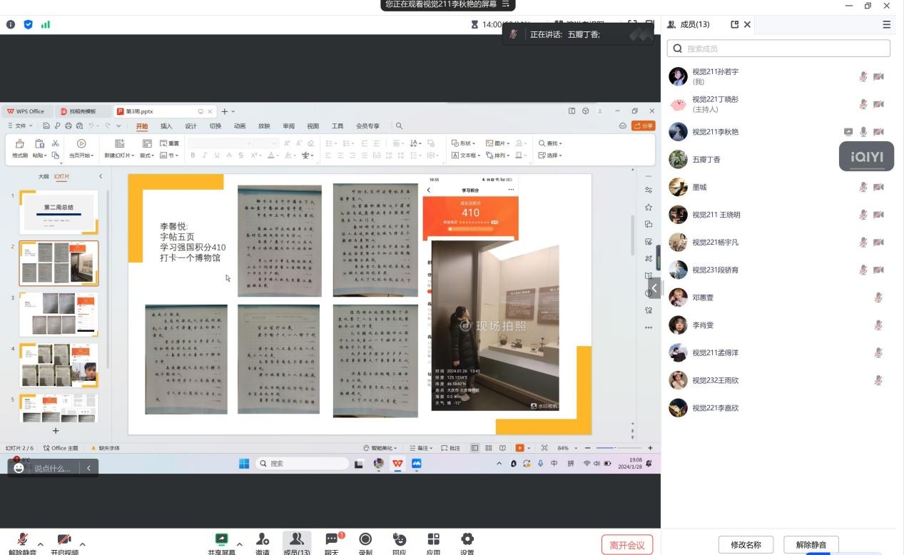Open the reactions (回应) icon

[399, 540]
